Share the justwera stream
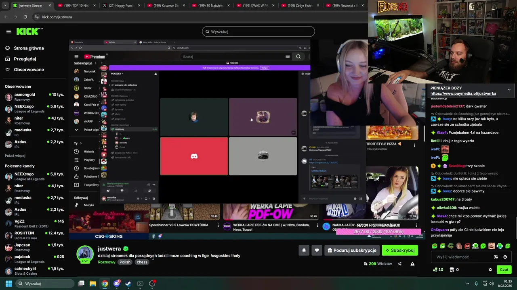The image size is (517, 290). [x=399, y=264]
